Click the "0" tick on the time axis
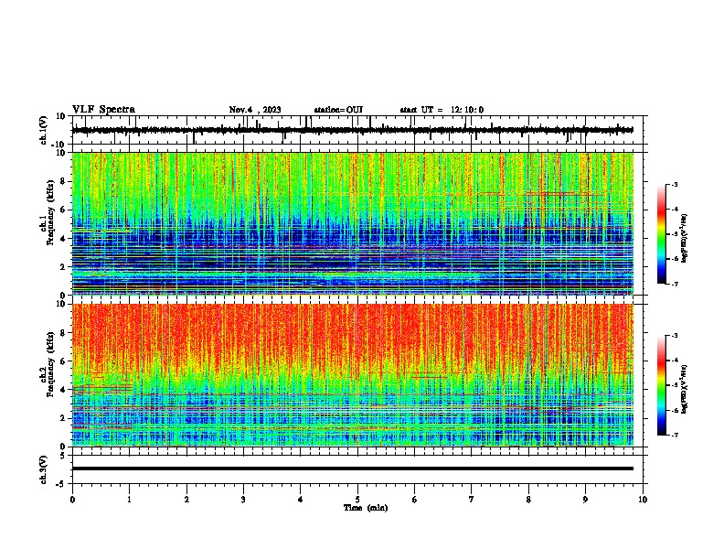The image size is (724, 560). pyautogui.click(x=72, y=500)
